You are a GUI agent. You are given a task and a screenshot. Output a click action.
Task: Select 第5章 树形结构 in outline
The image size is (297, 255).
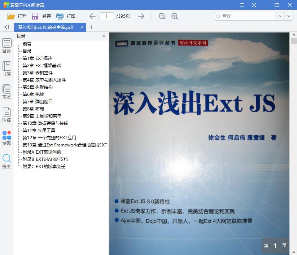tap(38, 87)
